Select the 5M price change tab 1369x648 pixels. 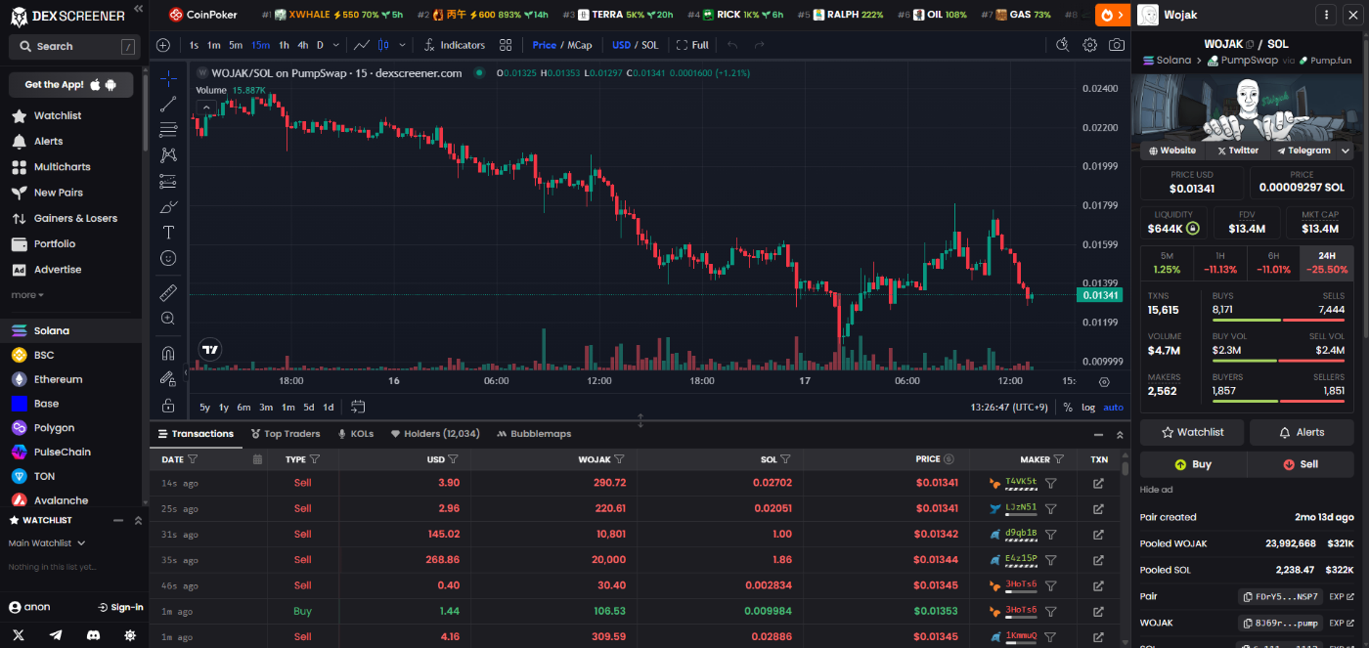(1167, 262)
